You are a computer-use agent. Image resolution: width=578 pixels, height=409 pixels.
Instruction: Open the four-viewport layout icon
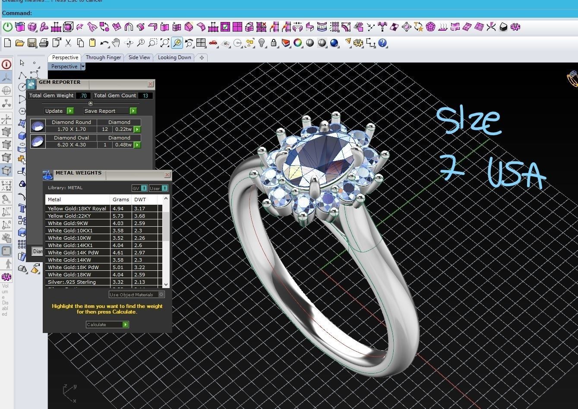[201, 43]
